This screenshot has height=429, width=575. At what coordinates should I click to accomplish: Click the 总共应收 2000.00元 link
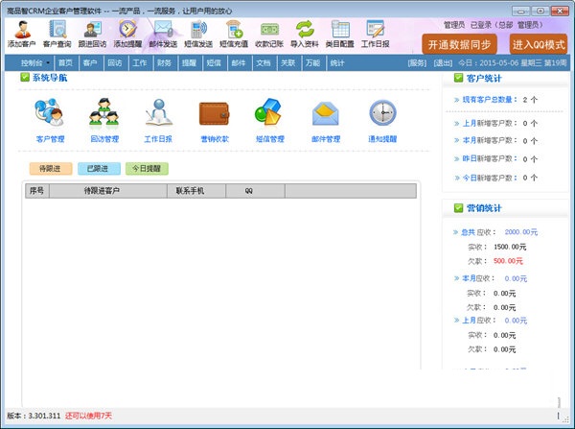(499, 232)
